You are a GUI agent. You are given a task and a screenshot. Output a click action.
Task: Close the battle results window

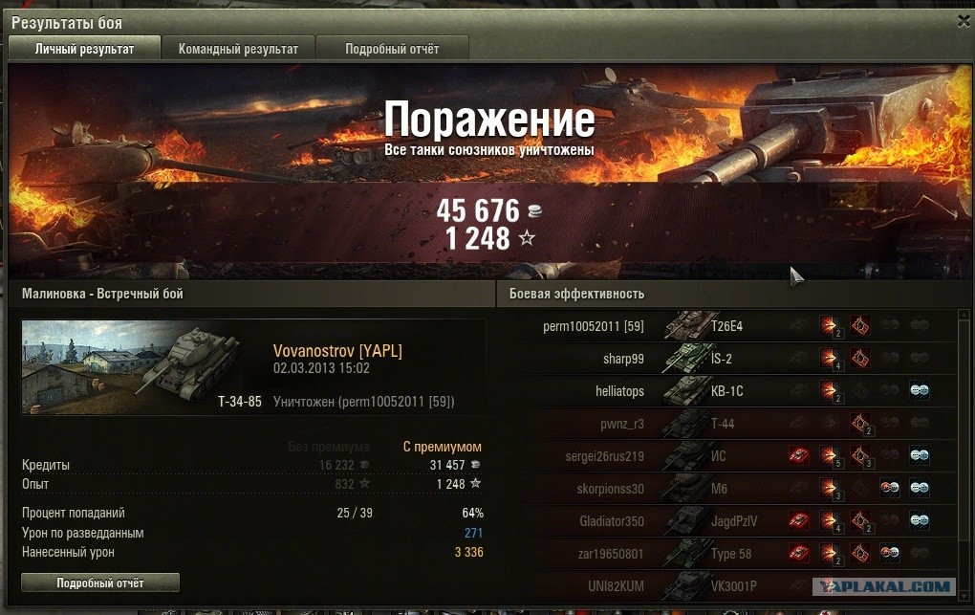point(964,22)
